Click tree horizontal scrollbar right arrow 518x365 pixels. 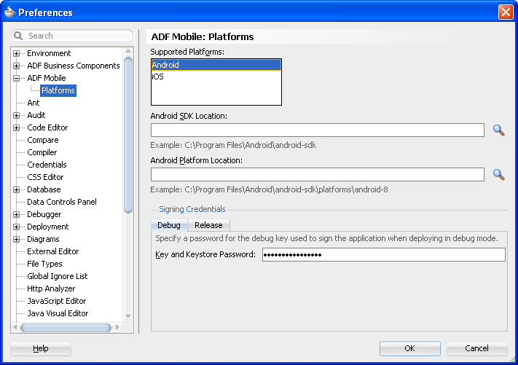[117, 327]
